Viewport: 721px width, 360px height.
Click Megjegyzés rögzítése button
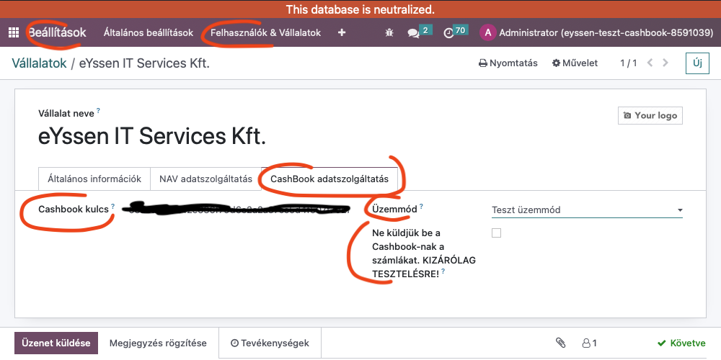tap(158, 343)
